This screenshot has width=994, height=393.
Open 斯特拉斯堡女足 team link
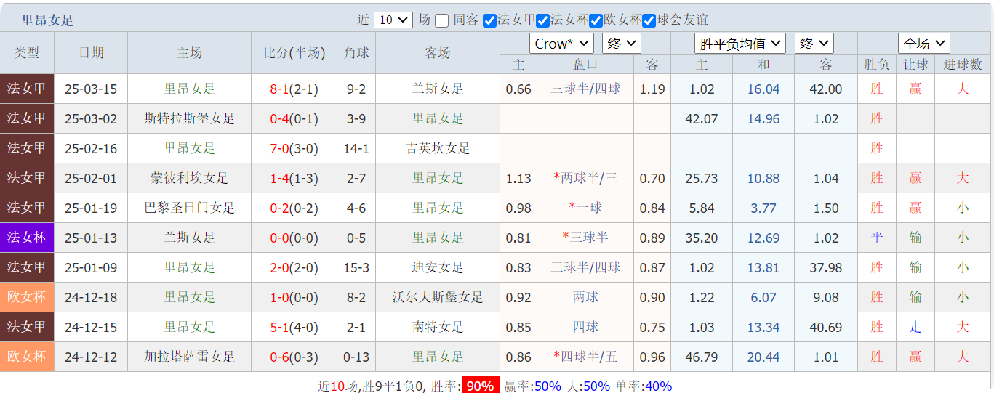pyautogui.click(x=190, y=119)
